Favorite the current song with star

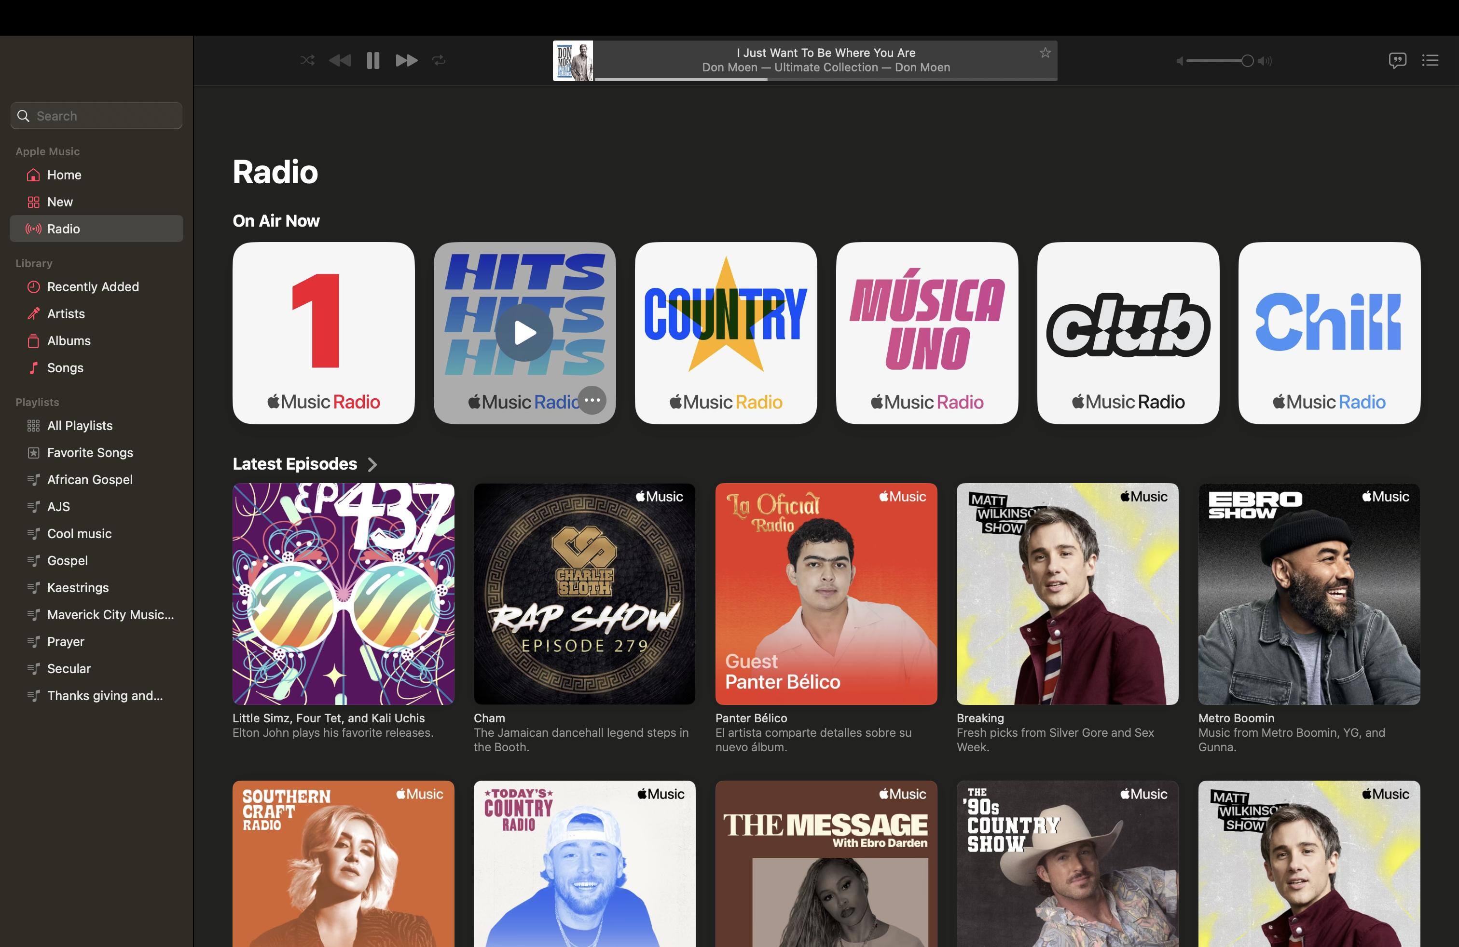[x=1045, y=54]
